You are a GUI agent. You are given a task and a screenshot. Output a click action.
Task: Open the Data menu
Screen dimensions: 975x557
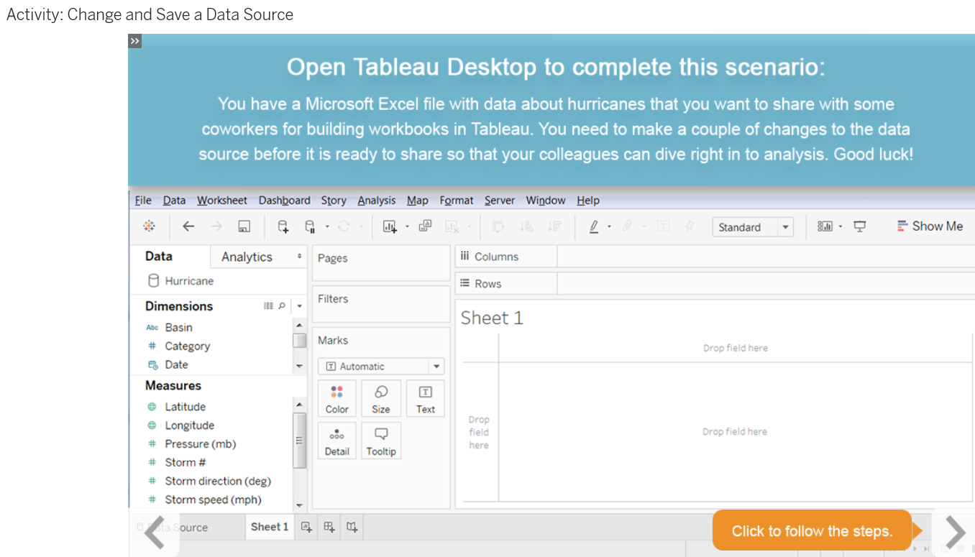tap(174, 201)
